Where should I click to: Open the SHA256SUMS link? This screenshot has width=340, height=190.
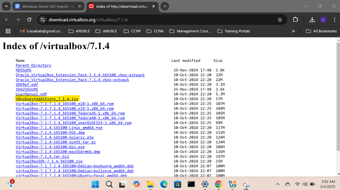click(27, 89)
